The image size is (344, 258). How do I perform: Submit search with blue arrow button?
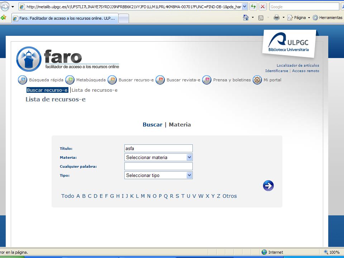[x=268, y=186]
